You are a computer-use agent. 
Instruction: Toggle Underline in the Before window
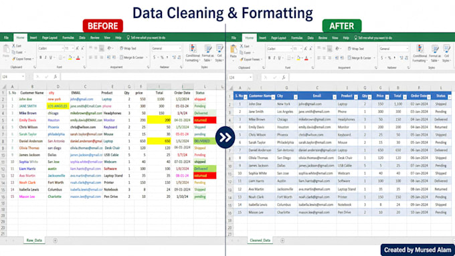(x=50, y=57)
